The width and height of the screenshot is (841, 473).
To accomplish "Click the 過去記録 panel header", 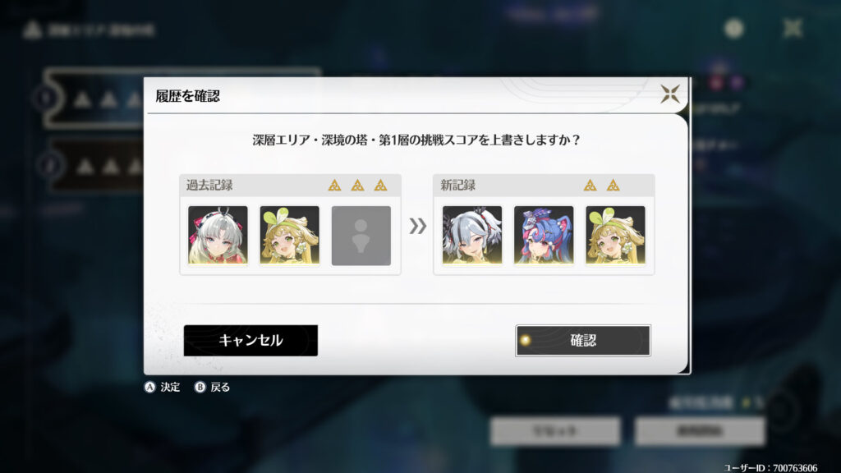I will point(290,186).
